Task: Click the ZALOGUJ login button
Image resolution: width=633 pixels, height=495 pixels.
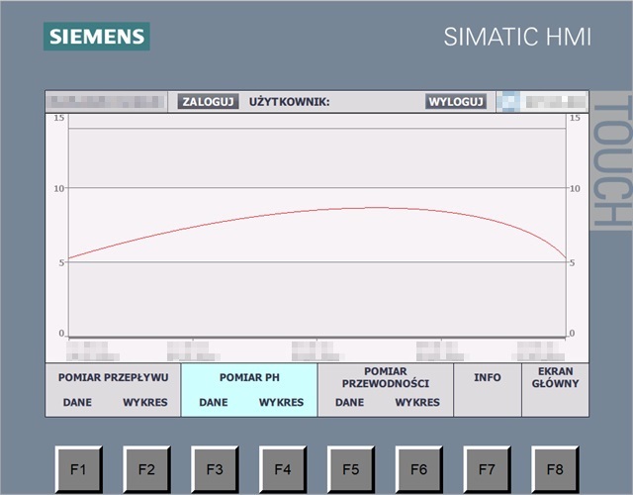Action: (208, 101)
